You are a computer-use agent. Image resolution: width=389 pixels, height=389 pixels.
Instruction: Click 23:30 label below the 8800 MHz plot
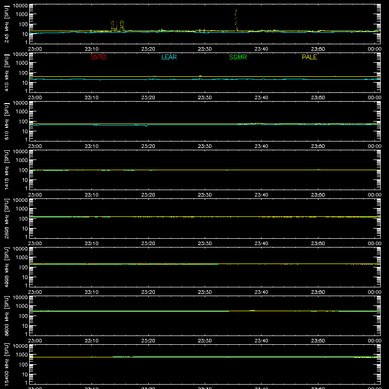(205, 341)
